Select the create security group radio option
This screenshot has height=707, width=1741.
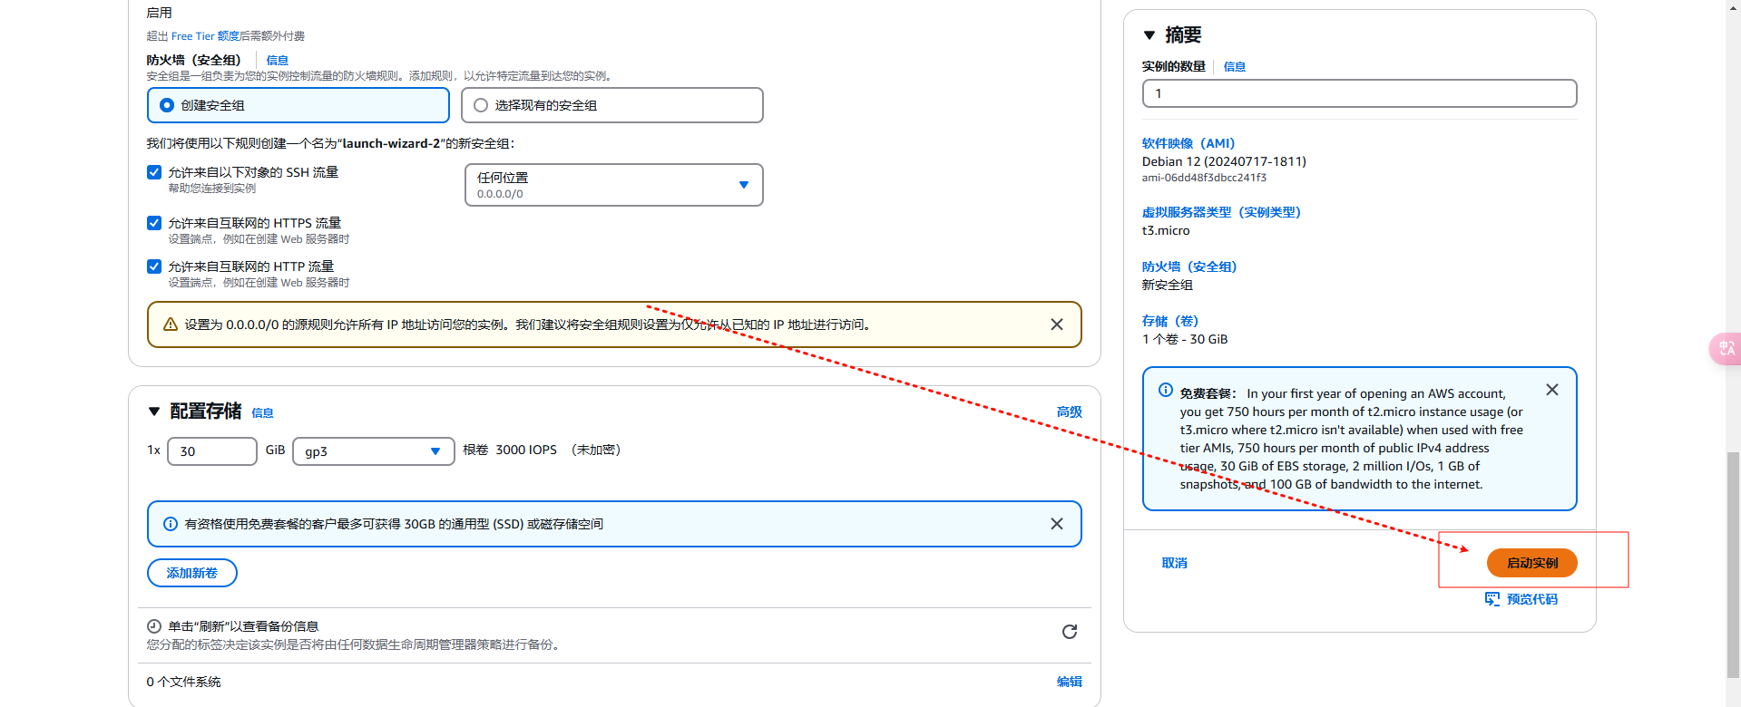tap(167, 105)
